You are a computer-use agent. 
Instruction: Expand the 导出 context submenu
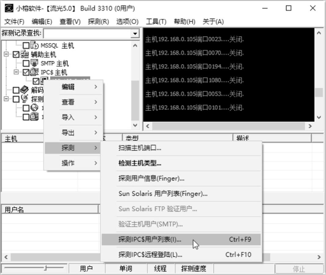pyautogui.click(x=73, y=132)
